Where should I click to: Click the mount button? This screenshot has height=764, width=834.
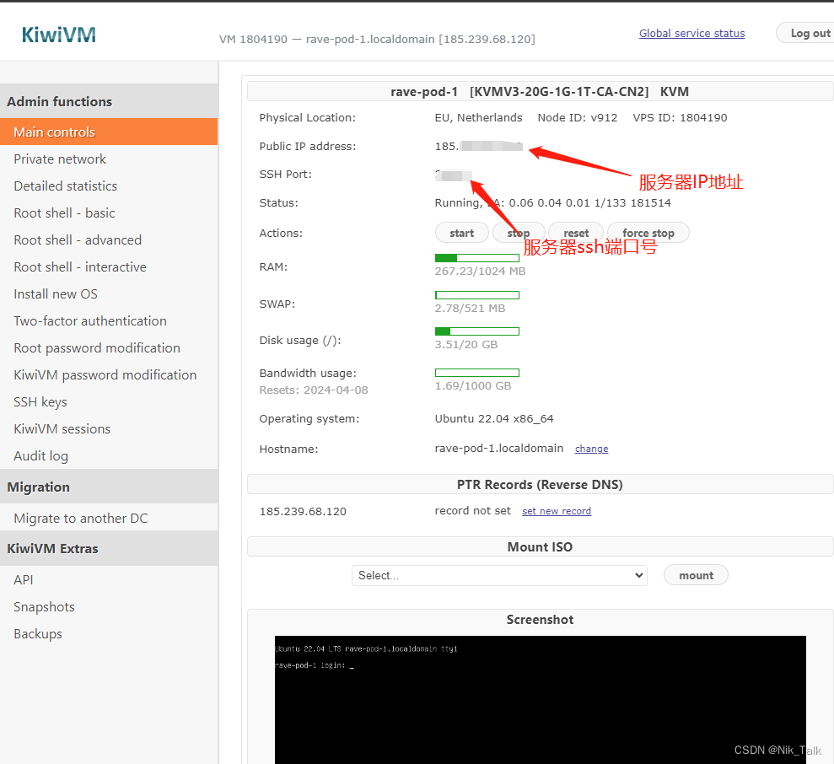[696, 575]
